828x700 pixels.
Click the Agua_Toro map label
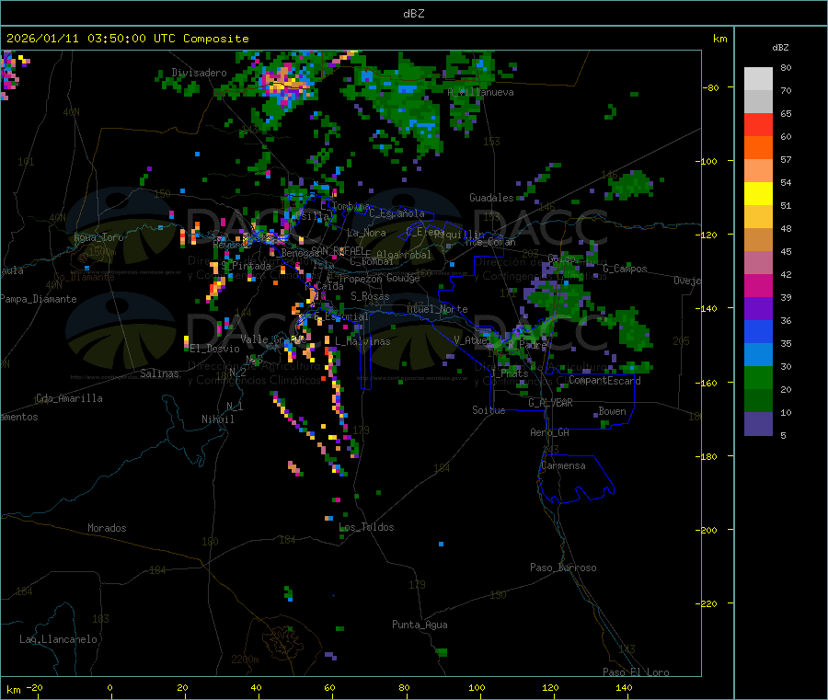point(98,237)
